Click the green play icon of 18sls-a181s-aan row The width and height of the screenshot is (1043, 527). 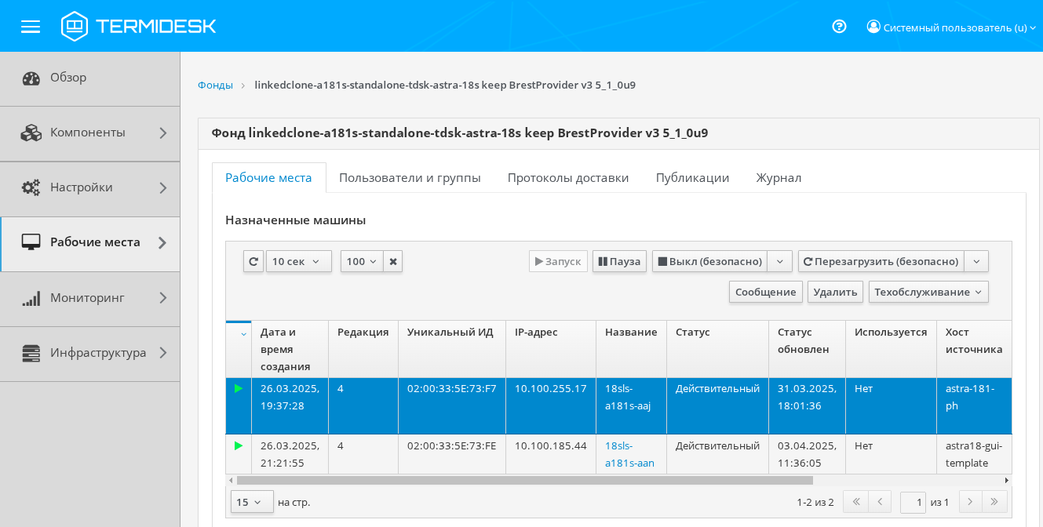tap(239, 445)
